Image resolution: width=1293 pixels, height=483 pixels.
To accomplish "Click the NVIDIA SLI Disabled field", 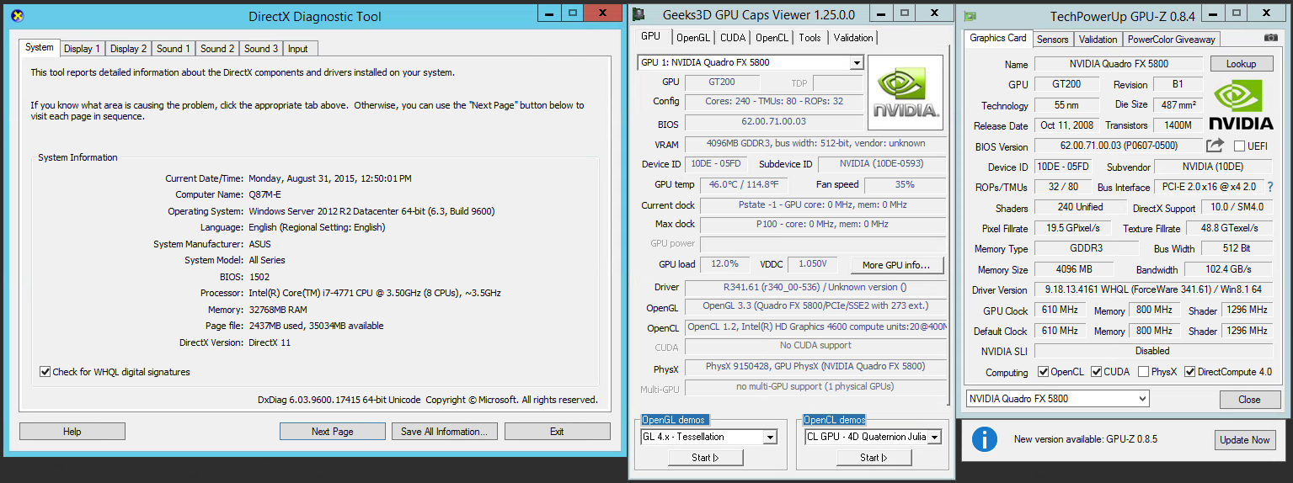I will tap(1152, 351).
